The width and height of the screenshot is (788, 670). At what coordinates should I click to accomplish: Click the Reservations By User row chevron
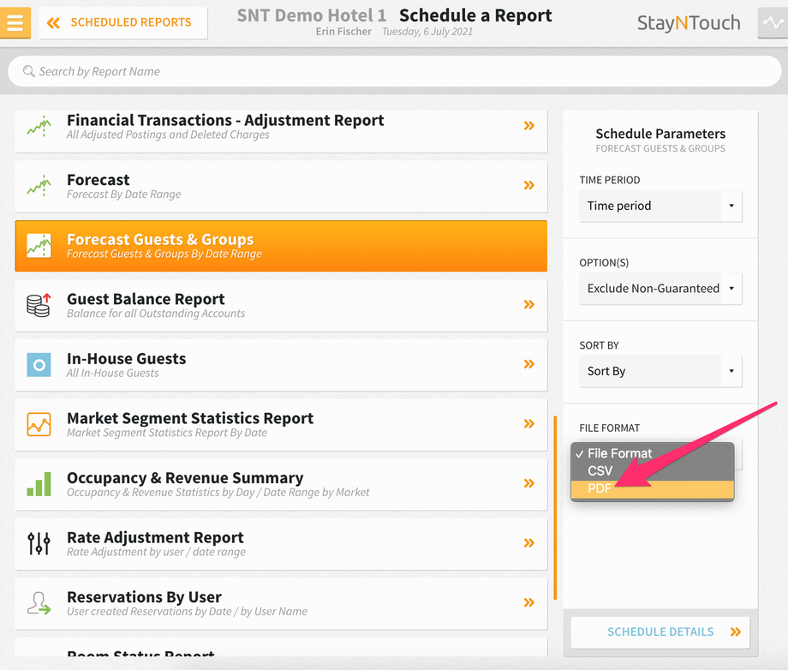528,602
